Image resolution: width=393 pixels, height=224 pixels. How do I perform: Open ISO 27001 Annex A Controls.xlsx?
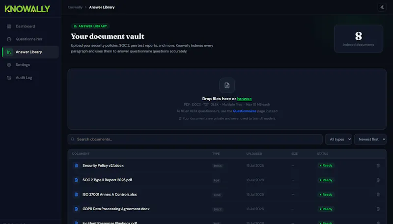tap(110, 195)
